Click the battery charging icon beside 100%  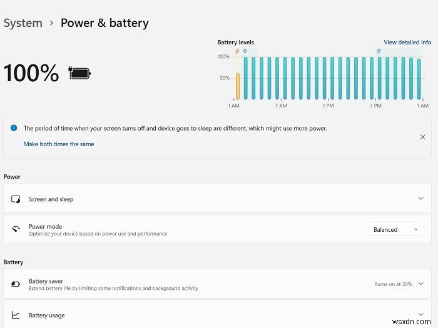80,74
